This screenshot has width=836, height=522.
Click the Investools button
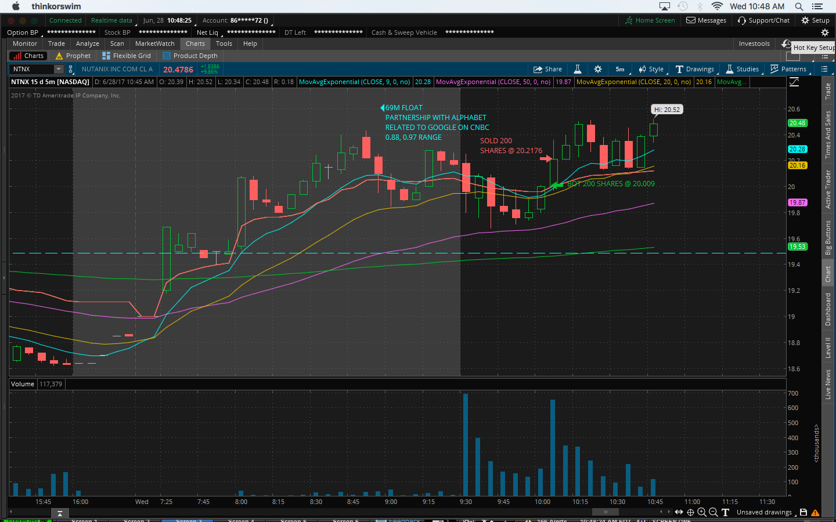point(754,43)
